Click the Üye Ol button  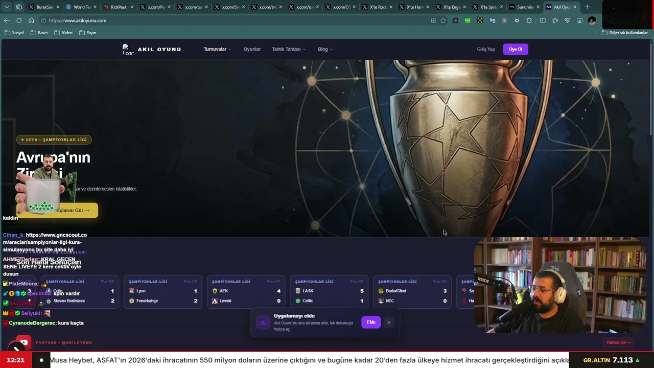click(516, 49)
